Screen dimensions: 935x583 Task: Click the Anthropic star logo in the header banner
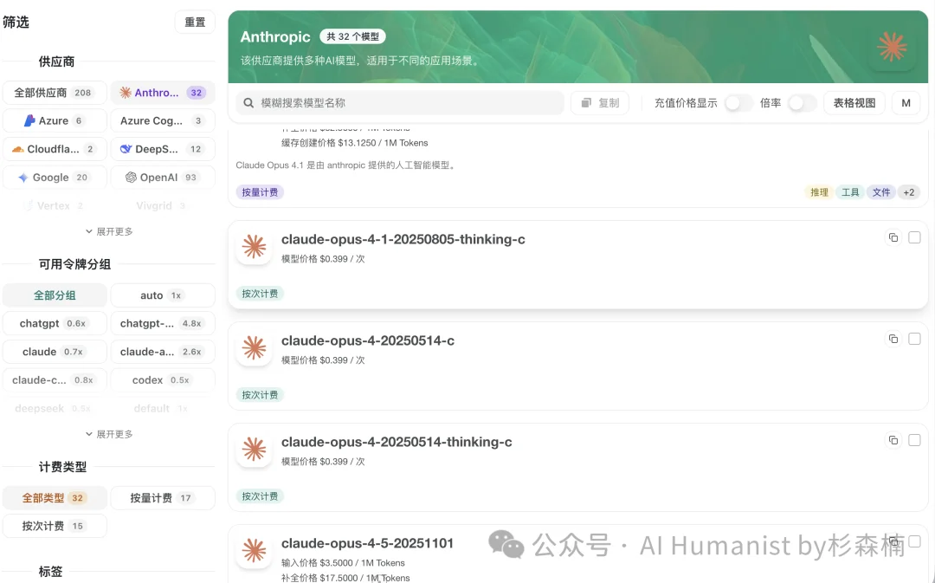tap(893, 48)
